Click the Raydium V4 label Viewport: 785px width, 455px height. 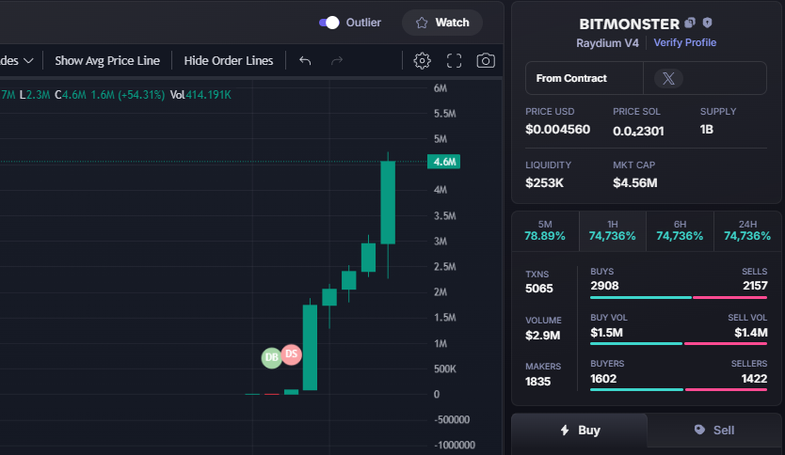607,43
